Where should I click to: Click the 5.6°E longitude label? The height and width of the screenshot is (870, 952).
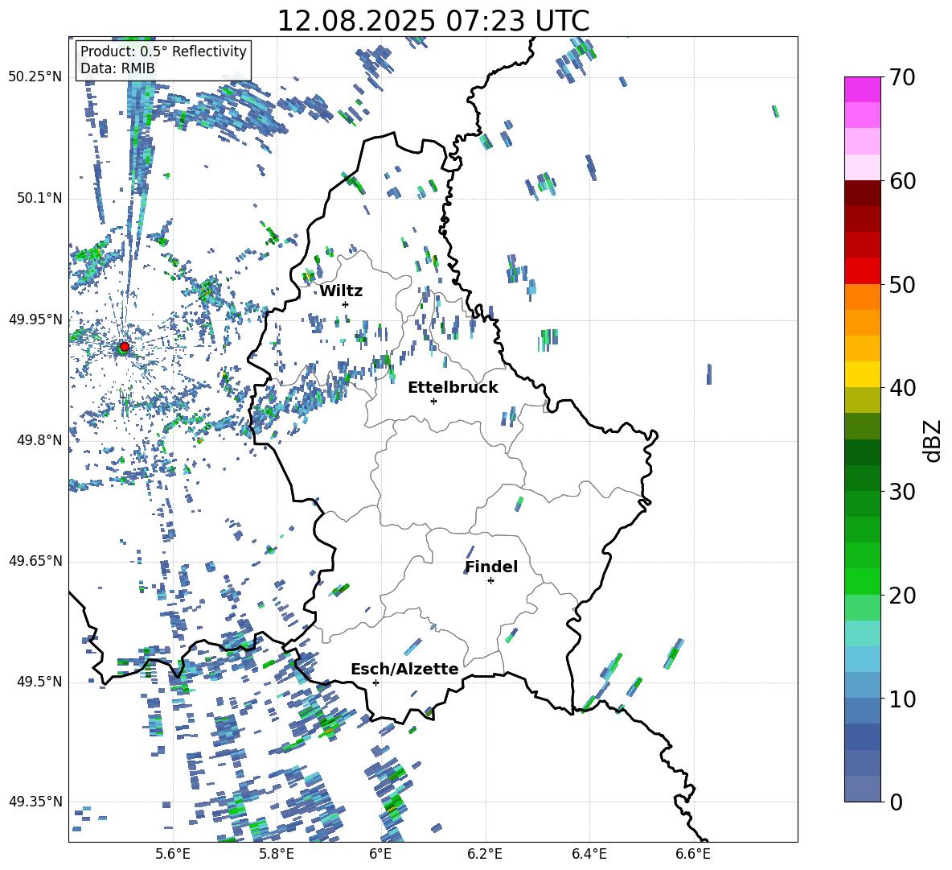click(173, 854)
